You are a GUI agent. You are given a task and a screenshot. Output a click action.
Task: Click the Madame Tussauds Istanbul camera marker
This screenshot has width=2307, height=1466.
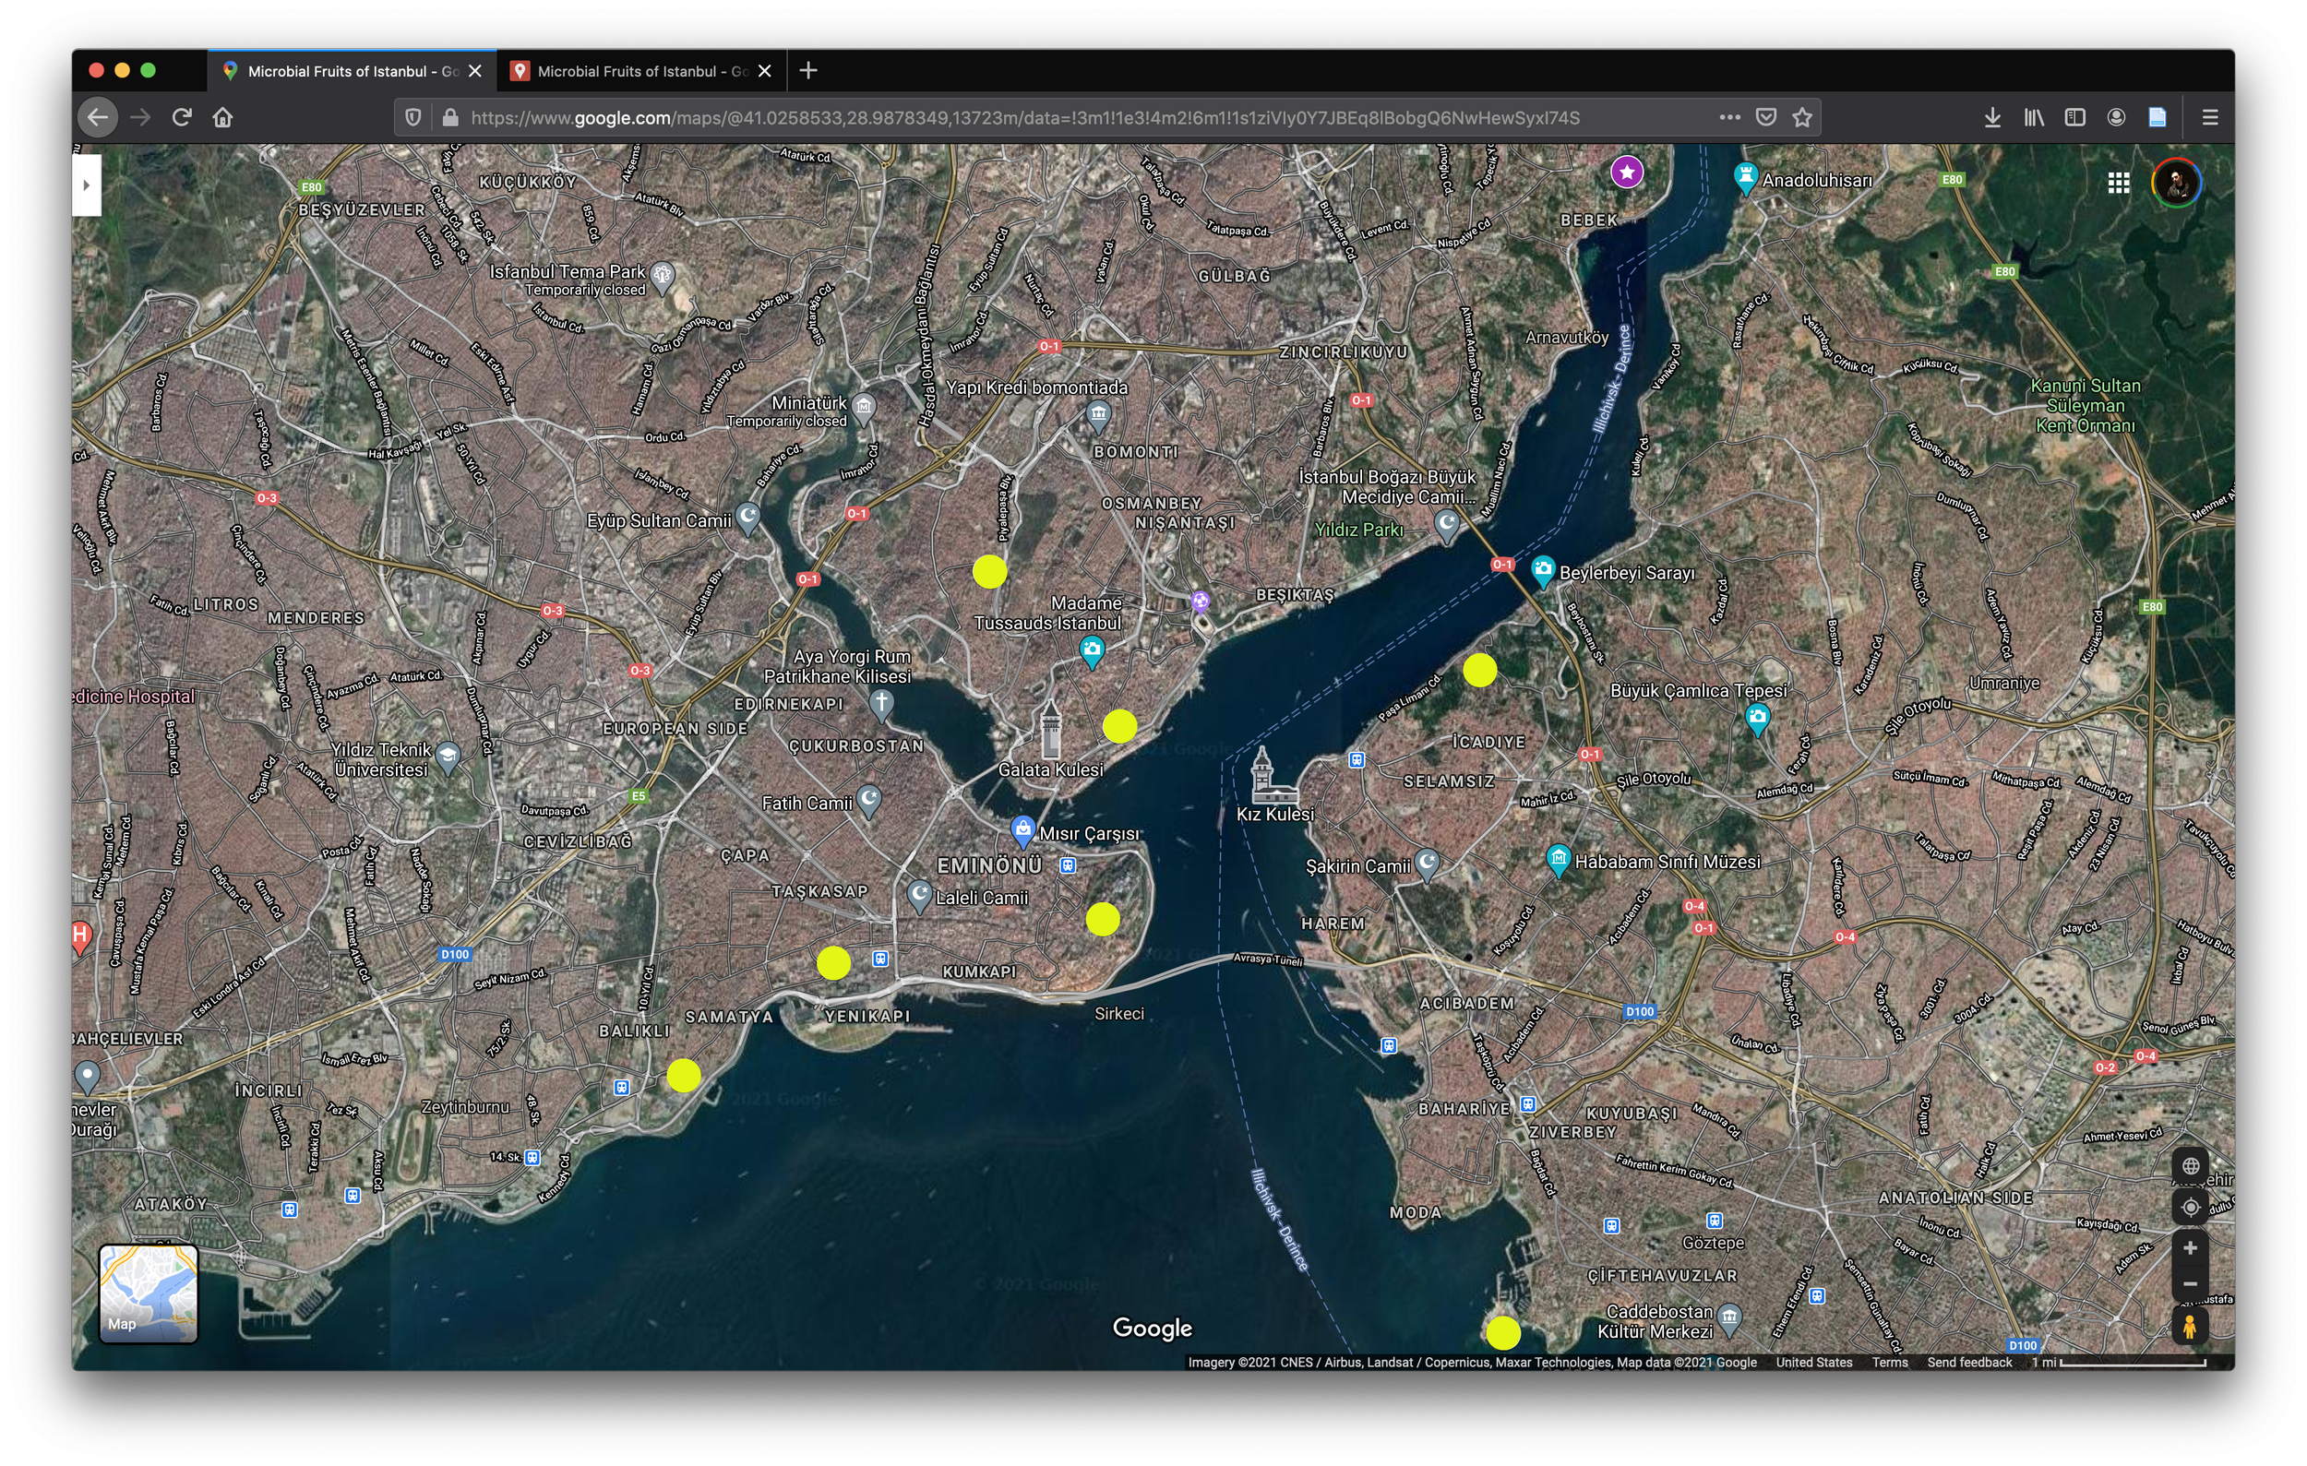[x=1093, y=648]
